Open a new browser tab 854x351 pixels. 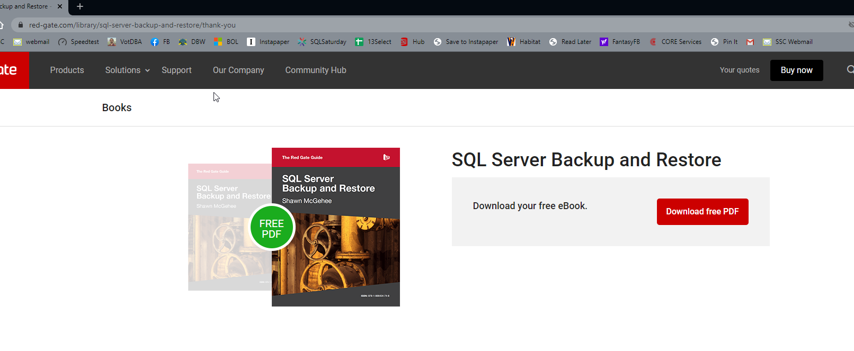click(80, 6)
